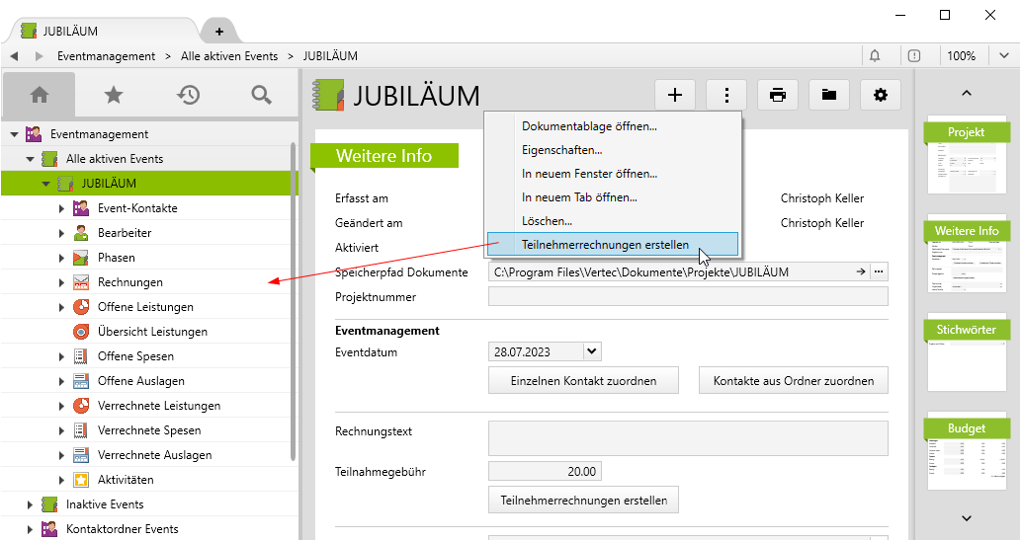Click 'Einzelnen Kontakt zuordnen' button
1021x541 pixels.
[585, 380]
